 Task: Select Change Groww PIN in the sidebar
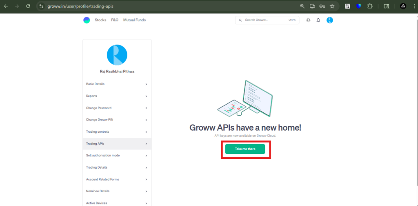pyautogui.click(x=99, y=120)
